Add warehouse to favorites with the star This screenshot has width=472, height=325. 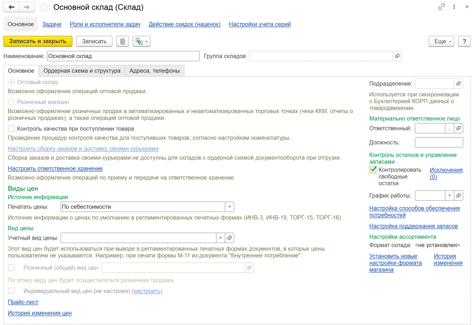[x=44, y=7]
